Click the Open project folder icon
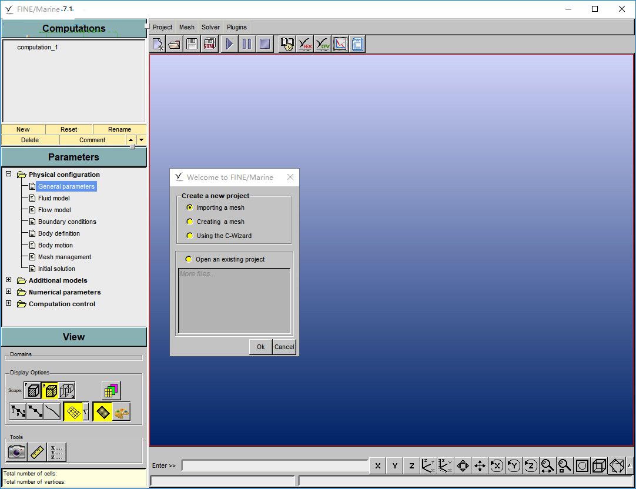 coord(175,44)
